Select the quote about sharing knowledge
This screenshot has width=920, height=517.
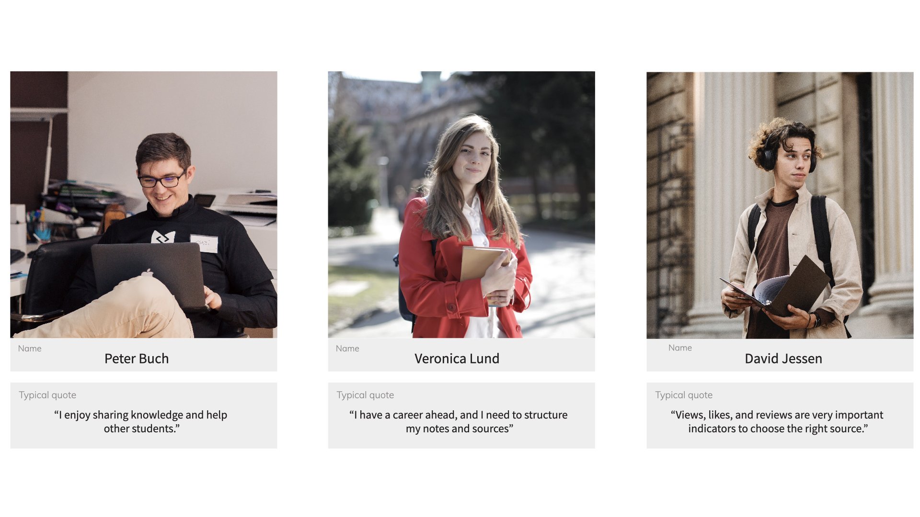141,422
